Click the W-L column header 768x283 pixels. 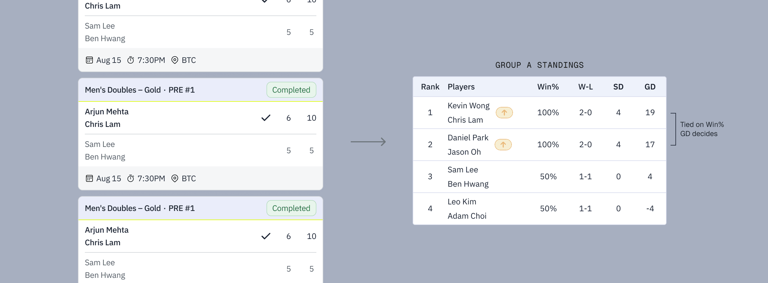pos(585,87)
